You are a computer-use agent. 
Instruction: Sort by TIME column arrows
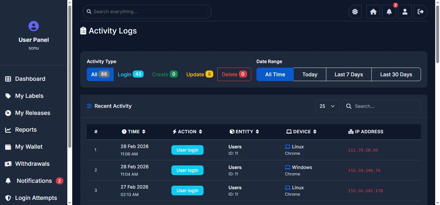(144, 132)
